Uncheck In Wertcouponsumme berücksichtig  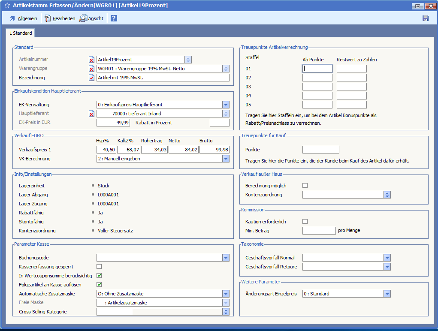[99, 276]
